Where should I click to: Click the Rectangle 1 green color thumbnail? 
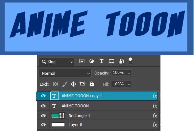55,116
